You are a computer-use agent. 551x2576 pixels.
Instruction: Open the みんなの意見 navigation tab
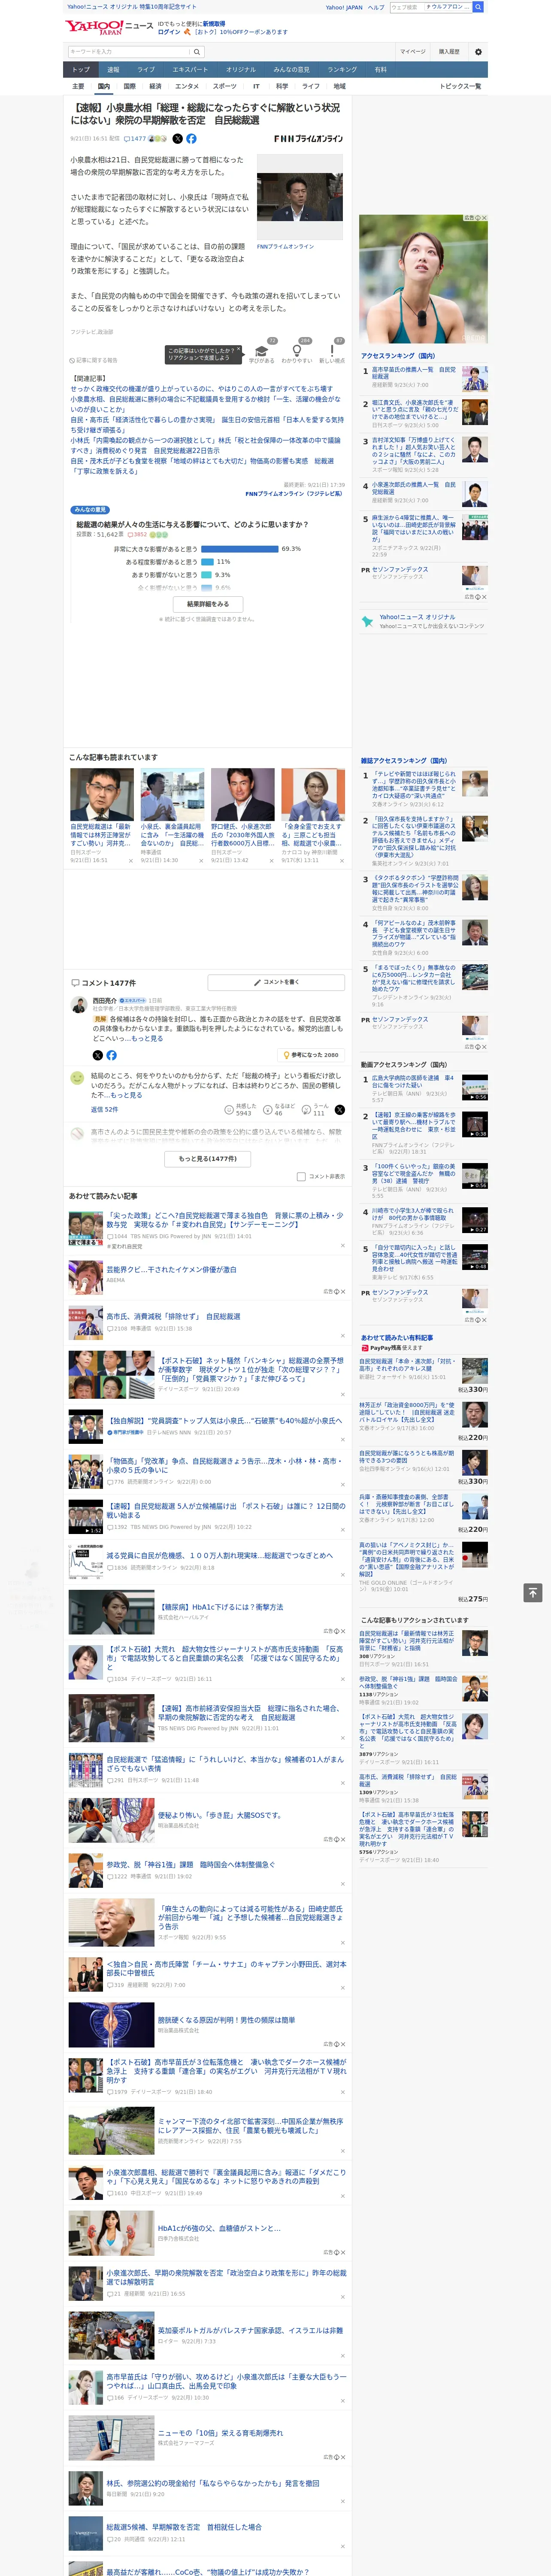(x=292, y=70)
